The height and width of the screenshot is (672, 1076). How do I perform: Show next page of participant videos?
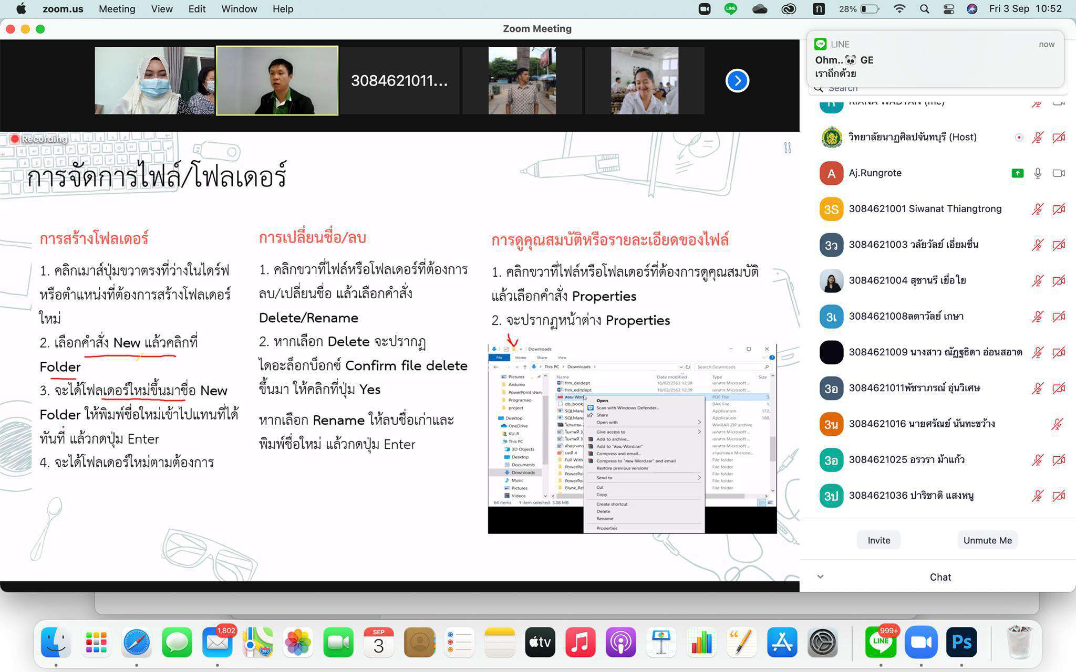737,81
